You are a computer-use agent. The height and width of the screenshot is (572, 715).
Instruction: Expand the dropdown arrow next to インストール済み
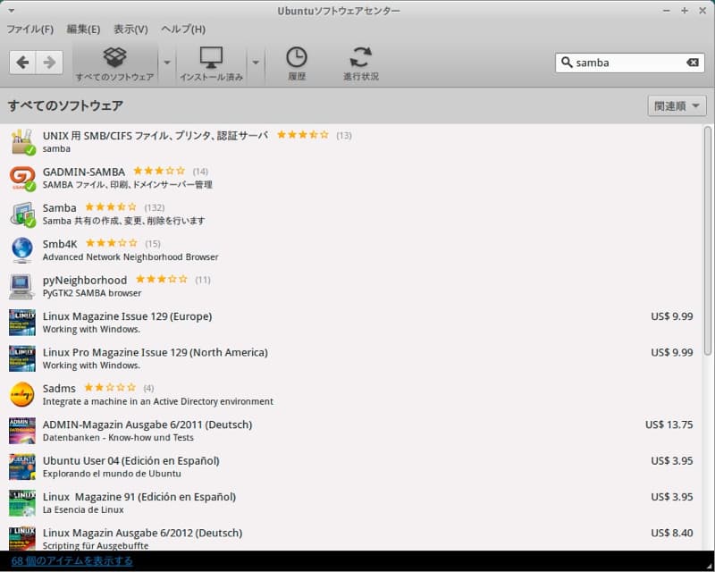click(x=256, y=63)
